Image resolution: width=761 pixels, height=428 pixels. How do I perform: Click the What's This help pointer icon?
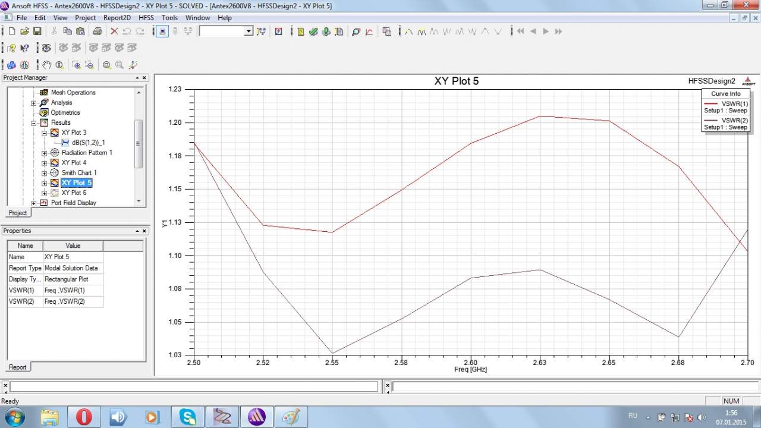tap(24, 48)
